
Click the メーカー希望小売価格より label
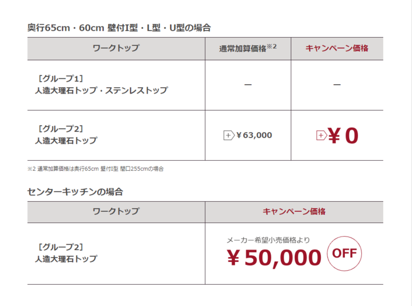[x=268, y=240]
